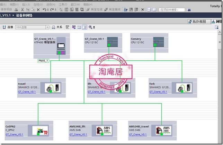Click the print icon

pos(16,10)
